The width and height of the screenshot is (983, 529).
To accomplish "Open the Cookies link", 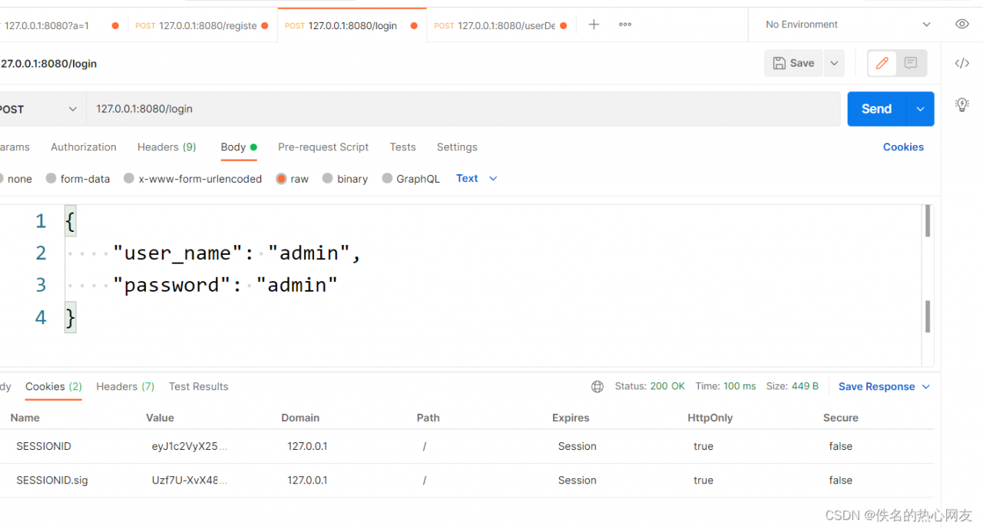I will coord(903,147).
